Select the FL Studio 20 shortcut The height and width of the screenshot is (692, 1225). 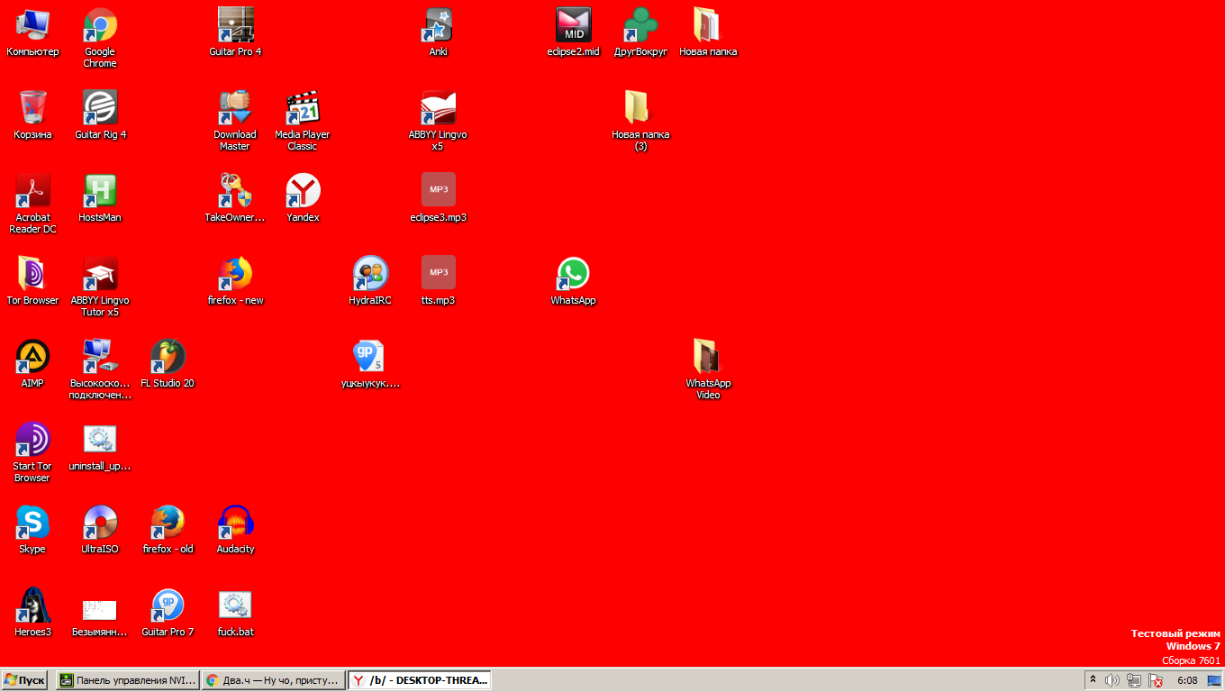(x=168, y=357)
